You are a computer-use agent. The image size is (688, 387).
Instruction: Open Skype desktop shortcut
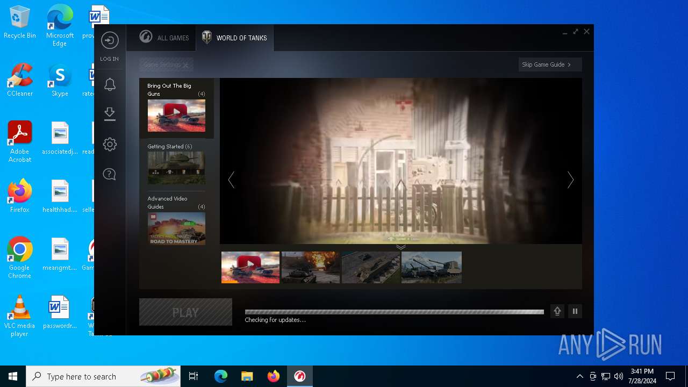pos(60,80)
